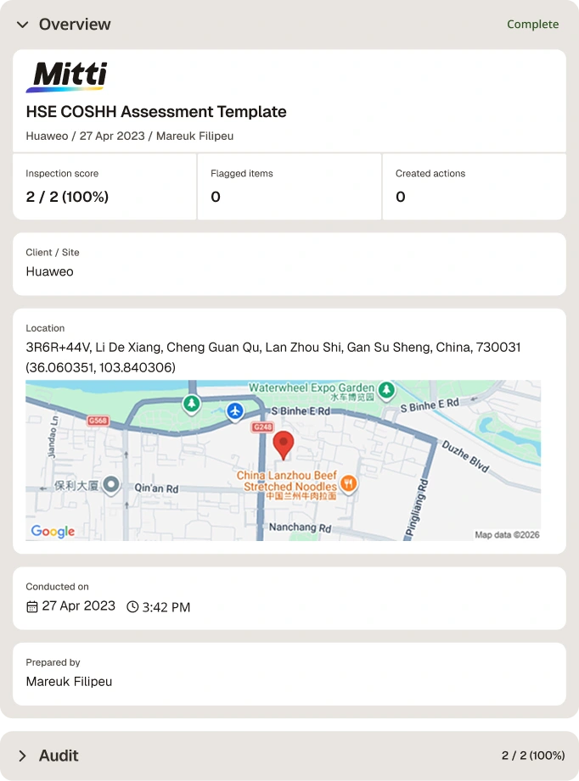Click the G568 road shield

(x=98, y=421)
